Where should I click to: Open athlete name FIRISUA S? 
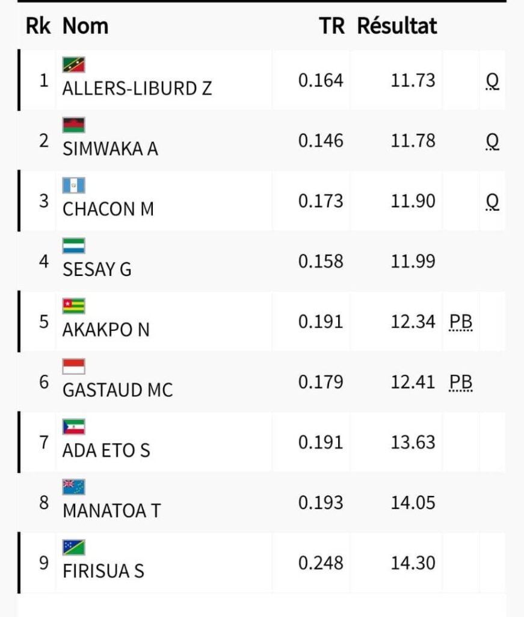coord(103,571)
